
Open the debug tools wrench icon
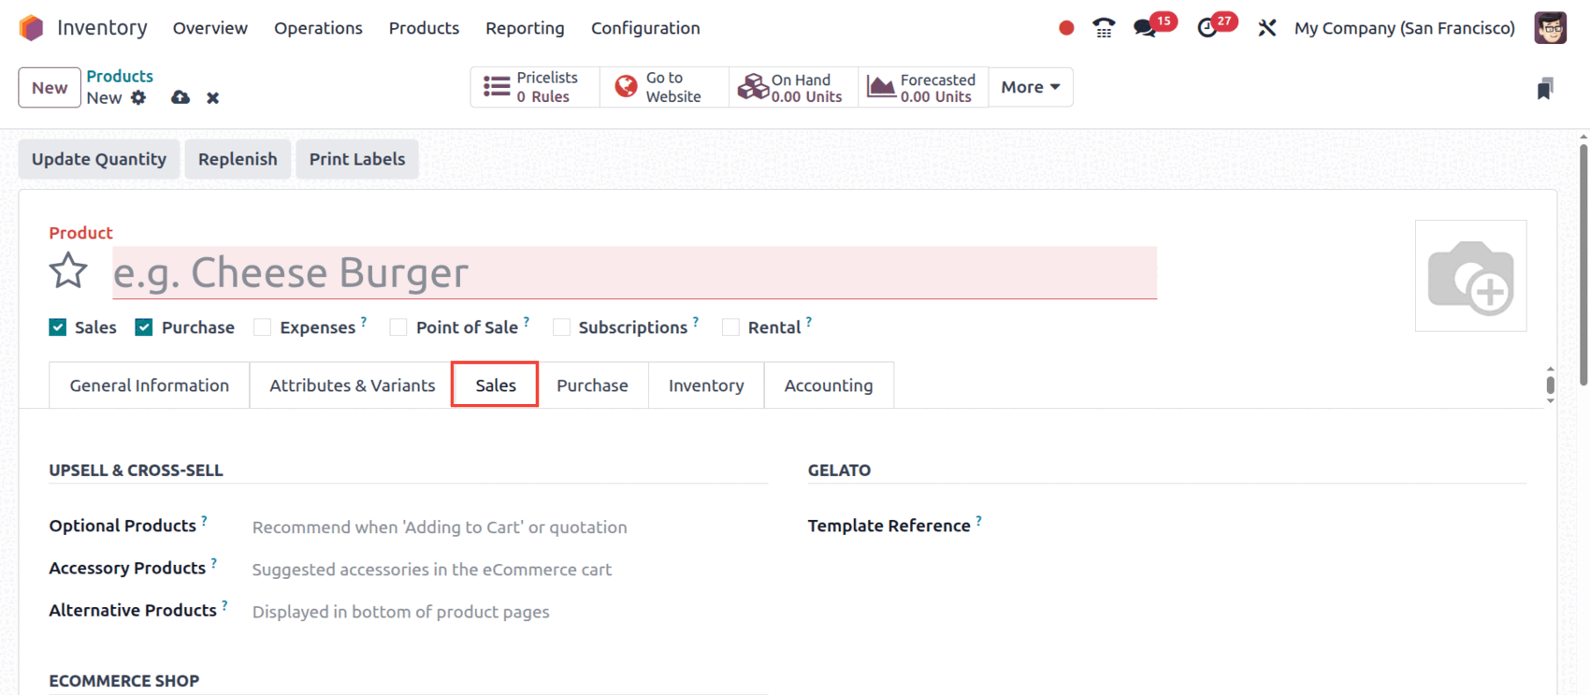pyautogui.click(x=1266, y=28)
